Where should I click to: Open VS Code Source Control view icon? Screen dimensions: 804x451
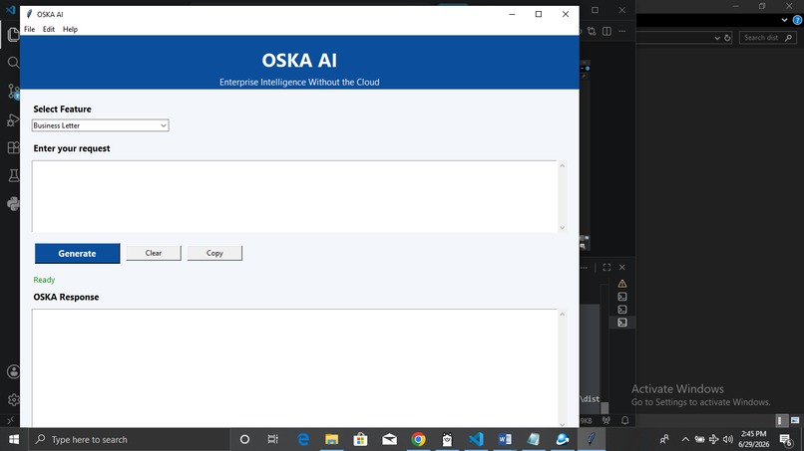click(13, 92)
